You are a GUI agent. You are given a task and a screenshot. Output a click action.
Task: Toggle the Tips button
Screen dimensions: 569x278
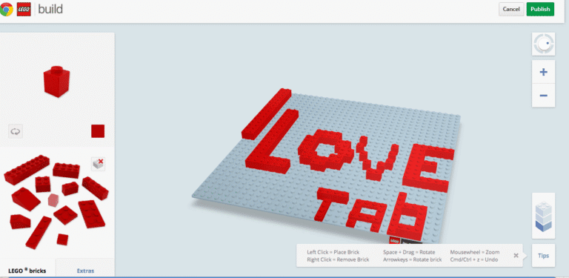[x=543, y=256]
